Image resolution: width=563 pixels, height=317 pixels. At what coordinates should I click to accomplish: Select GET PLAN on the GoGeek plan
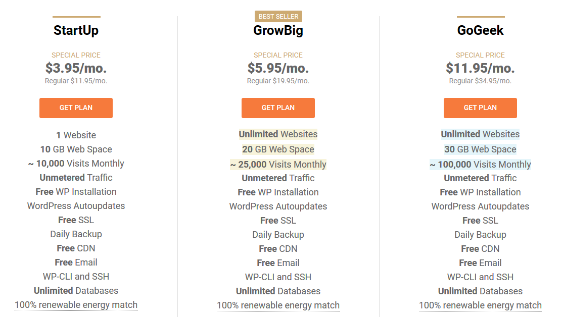pos(480,108)
